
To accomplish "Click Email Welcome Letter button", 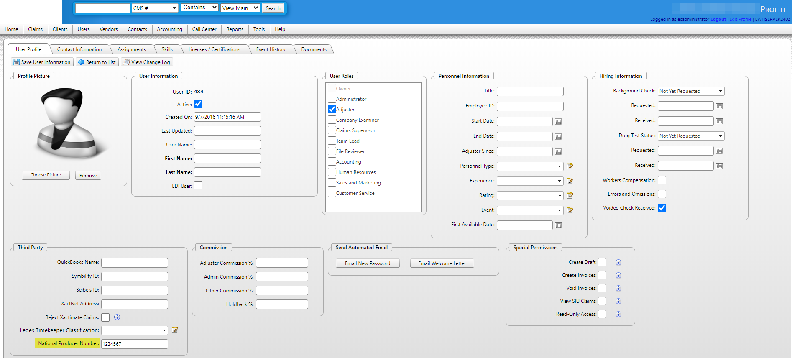I will (x=442, y=263).
